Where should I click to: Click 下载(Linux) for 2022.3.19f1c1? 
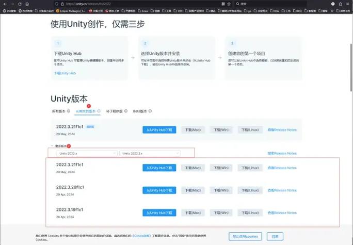(250, 213)
